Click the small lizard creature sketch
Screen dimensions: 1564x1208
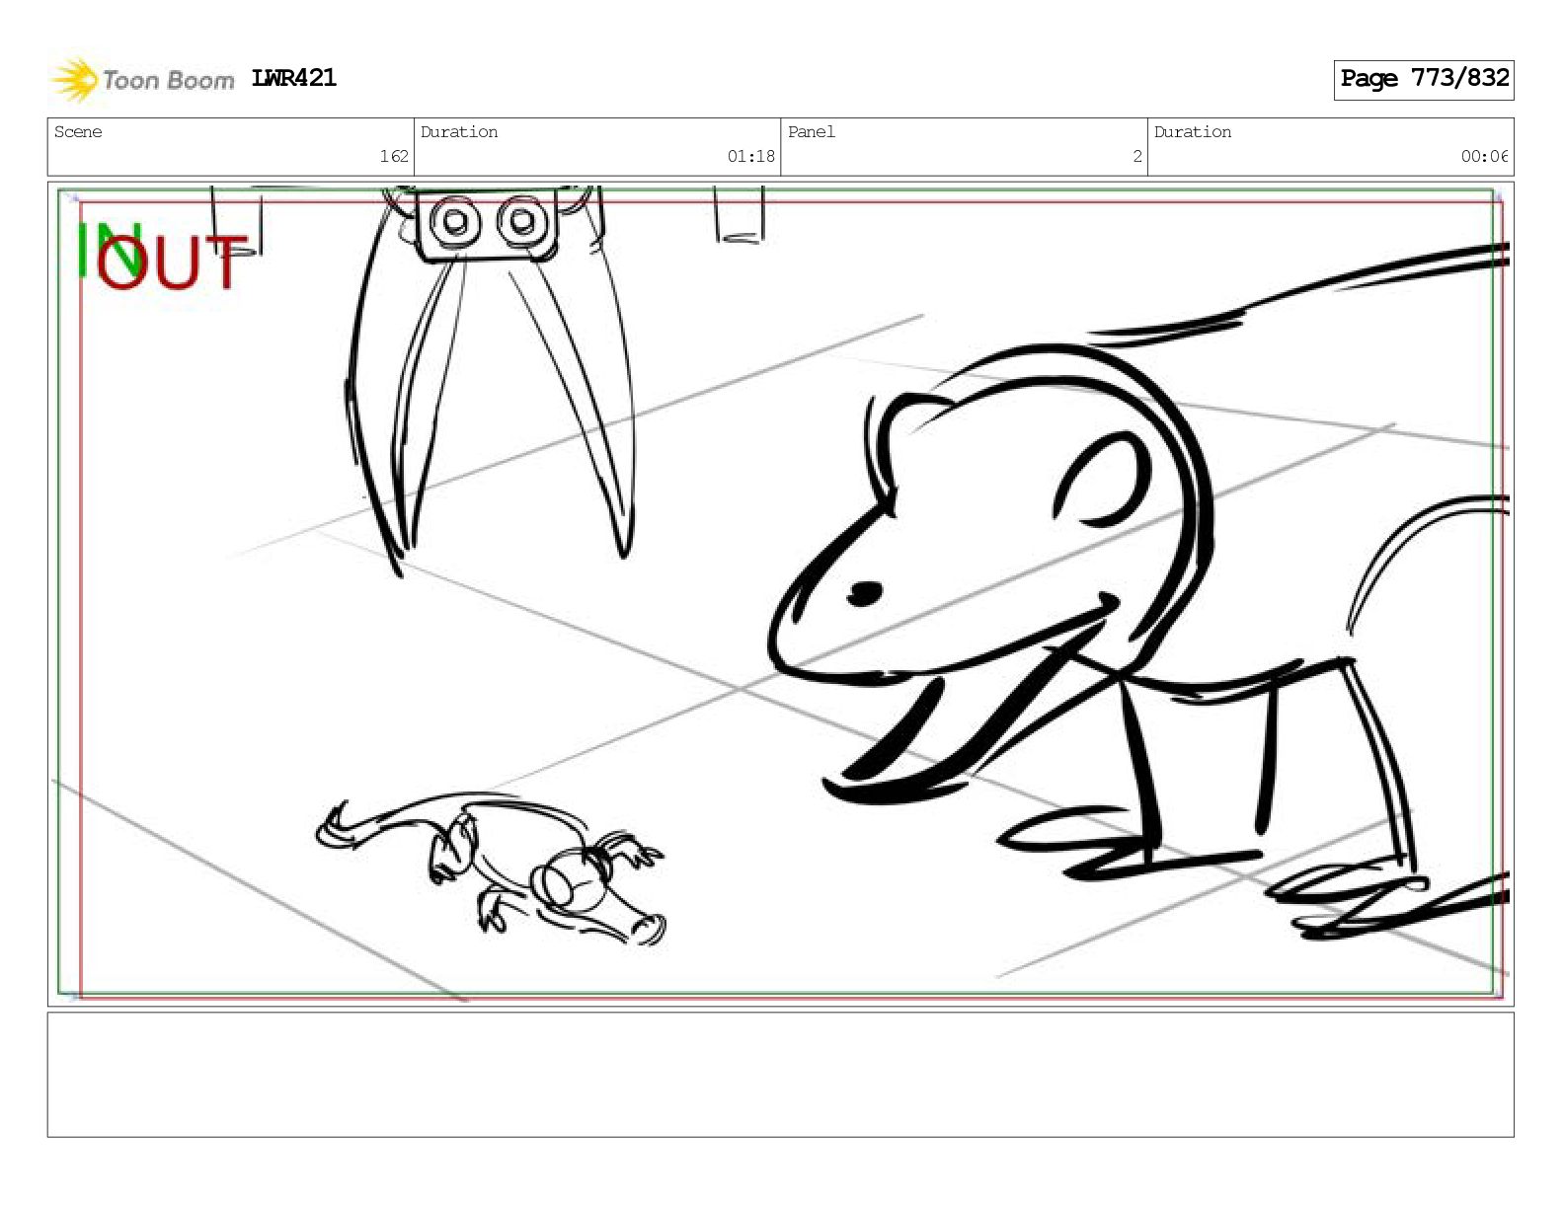point(491,867)
